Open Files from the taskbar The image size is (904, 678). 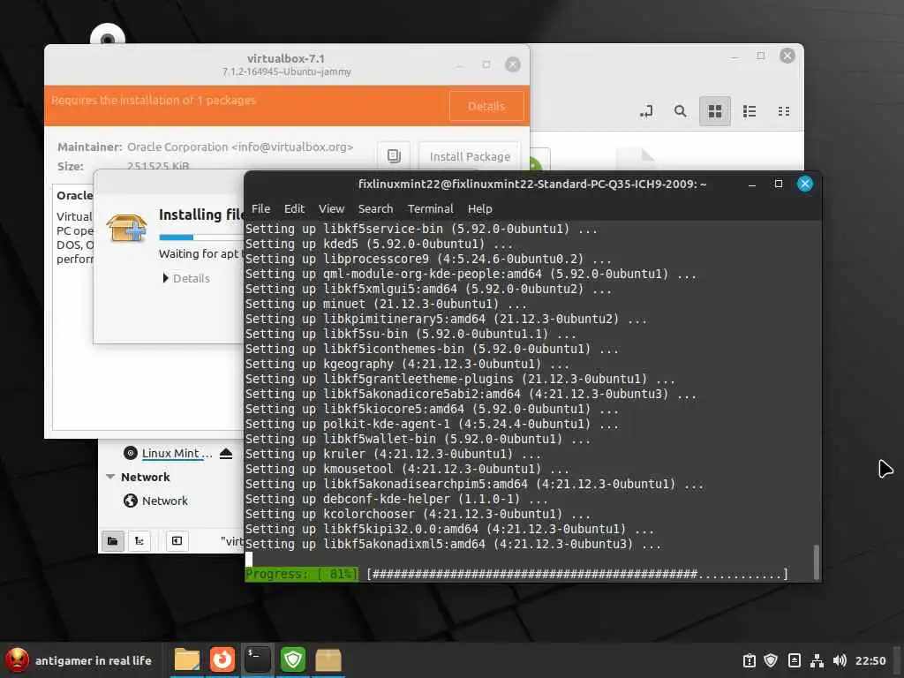[x=187, y=659]
